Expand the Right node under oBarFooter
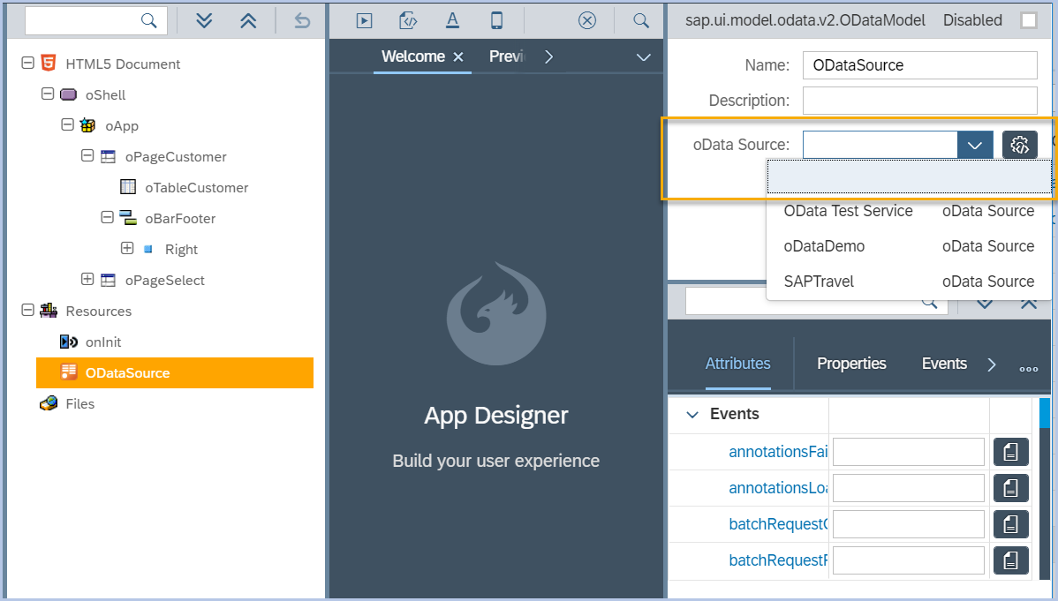Image resolution: width=1058 pixels, height=601 pixels. point(127,249)
